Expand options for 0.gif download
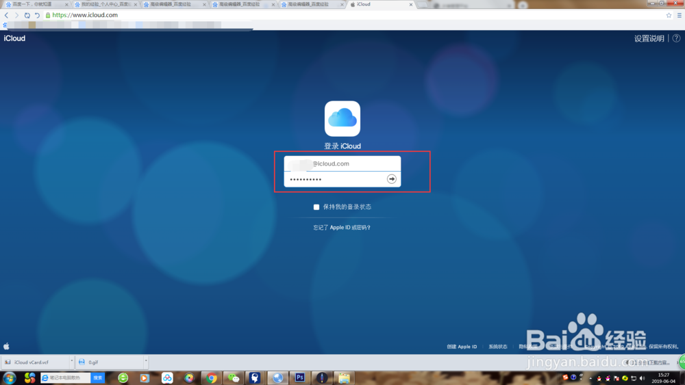The image size is (685, 385). tap(145, 362)
